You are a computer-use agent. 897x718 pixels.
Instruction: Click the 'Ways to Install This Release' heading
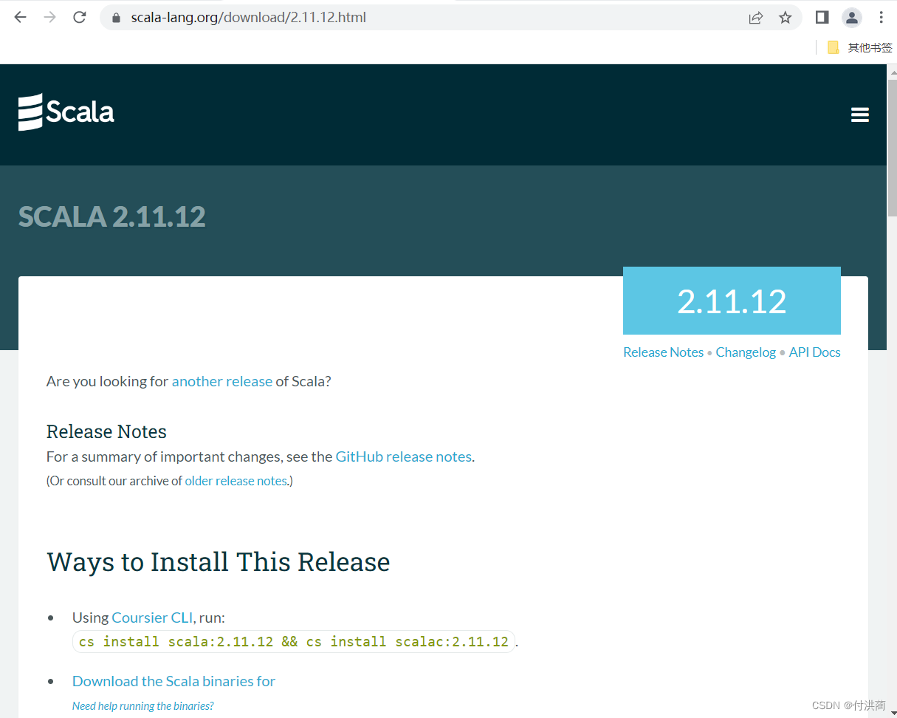[219, 562]
